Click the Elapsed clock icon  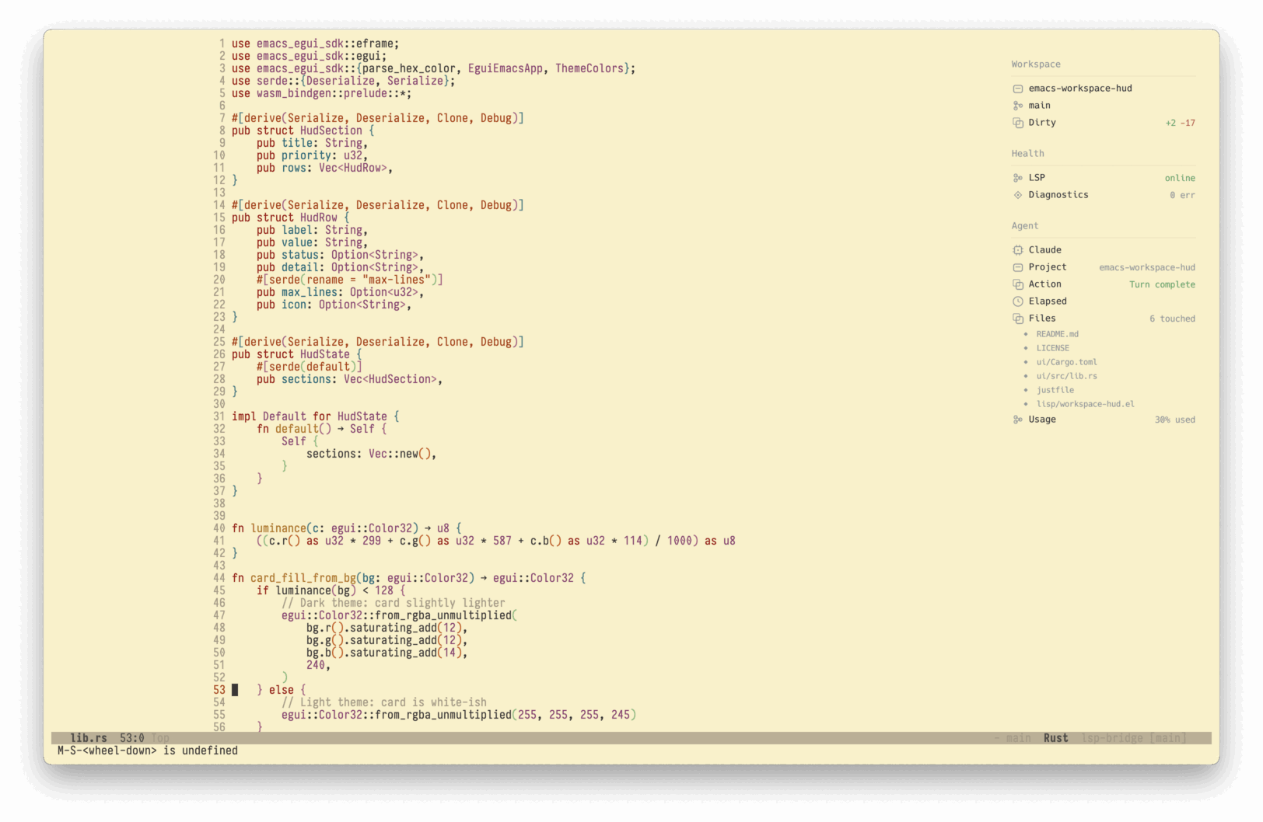(x=1017, y=301)
